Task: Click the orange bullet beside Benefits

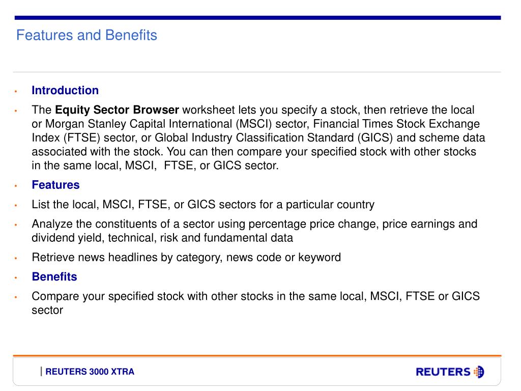Action: [x=16, y=277]
